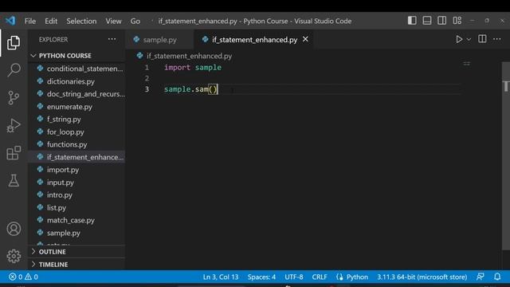The height and width of the screenshot is (287, 510).
Task: Open enumerate.py in explorer
Action: [76, 107]
